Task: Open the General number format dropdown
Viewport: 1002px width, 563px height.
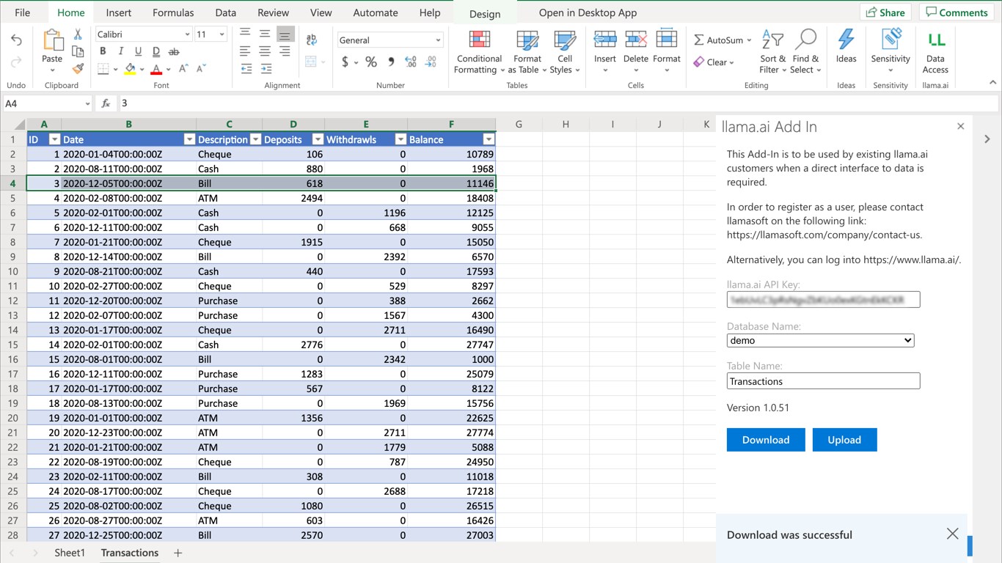Action: click(x=390, y=40)
